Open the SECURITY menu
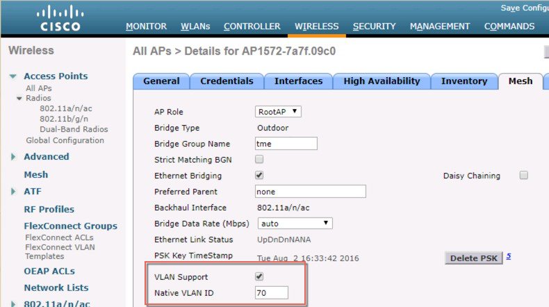This screenshot has height=307, width=549. (x=375, y=26)
